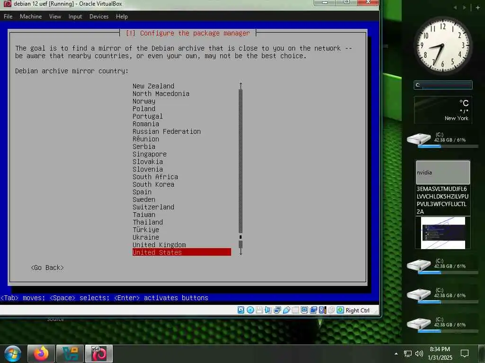
Task: Click the sidebar previous-page arrow
Action: tap(455, 8)
